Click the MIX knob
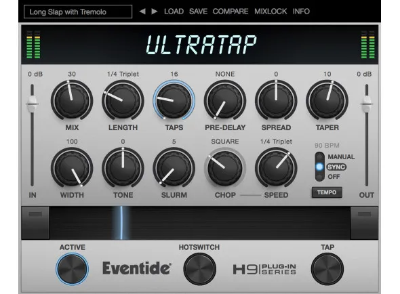Screen dimensions: 400x294 tap(72, 100)
